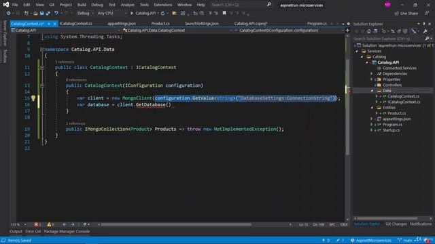Open the Extensions menu
Image resolution: width=435 pixels, height=244 pixels.
click(163, 5)
